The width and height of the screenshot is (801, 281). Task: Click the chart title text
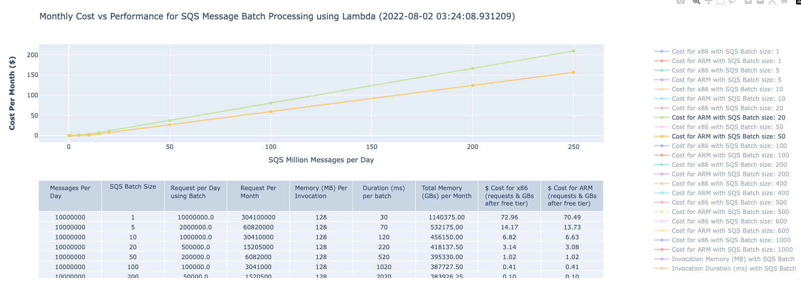pos(277,16)
